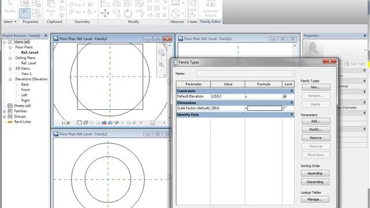Toggle Lock checkbox for Scale Factor

285,108
